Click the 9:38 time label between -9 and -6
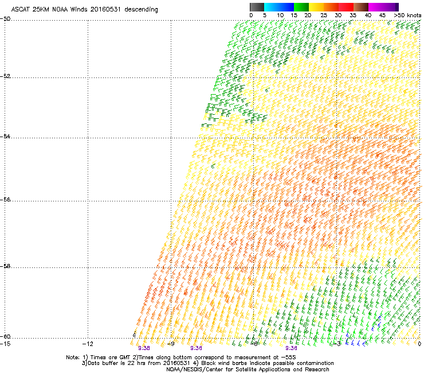The height and width of the screenshot is (373, 424). (x=196, y=348)
